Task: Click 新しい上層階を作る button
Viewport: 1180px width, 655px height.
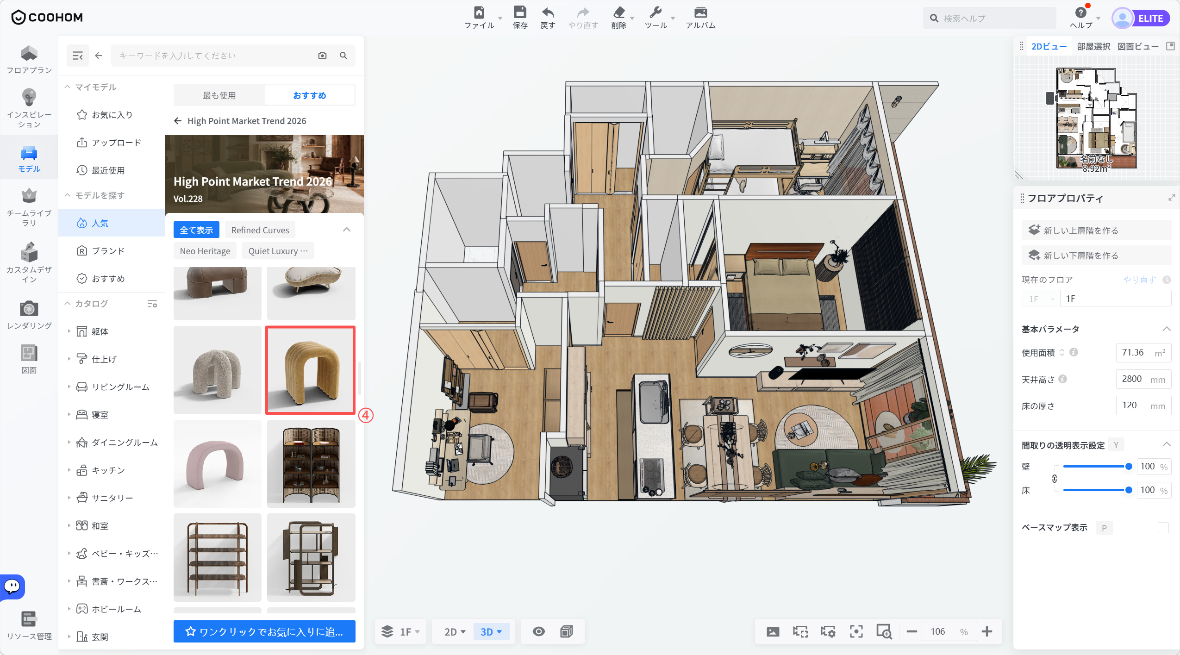Action: coord(1096,230)
